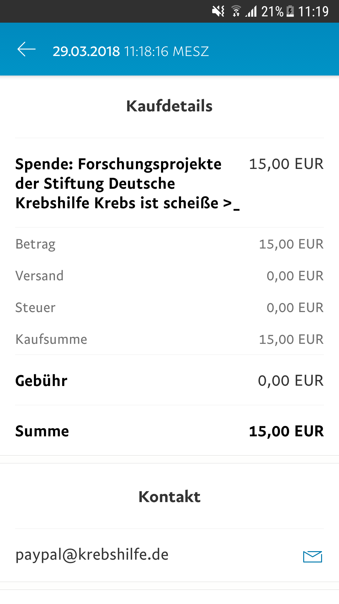This screenshot has height=604, width=339.
Task: Tap the Wi-Fi status icon
Action: coord(236,12)
